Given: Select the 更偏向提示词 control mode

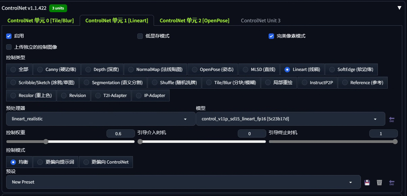Looking at the screenshot, I should pyautogui.click(x=56, y=162).
